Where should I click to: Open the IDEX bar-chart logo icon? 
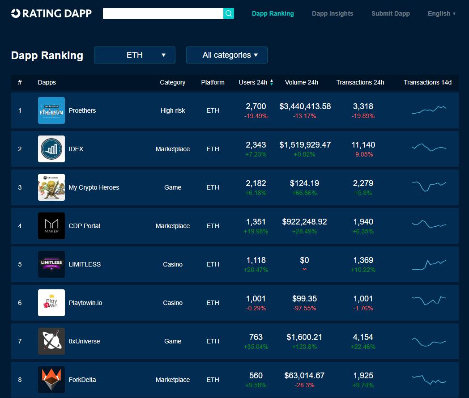click(x=51, y=149)
